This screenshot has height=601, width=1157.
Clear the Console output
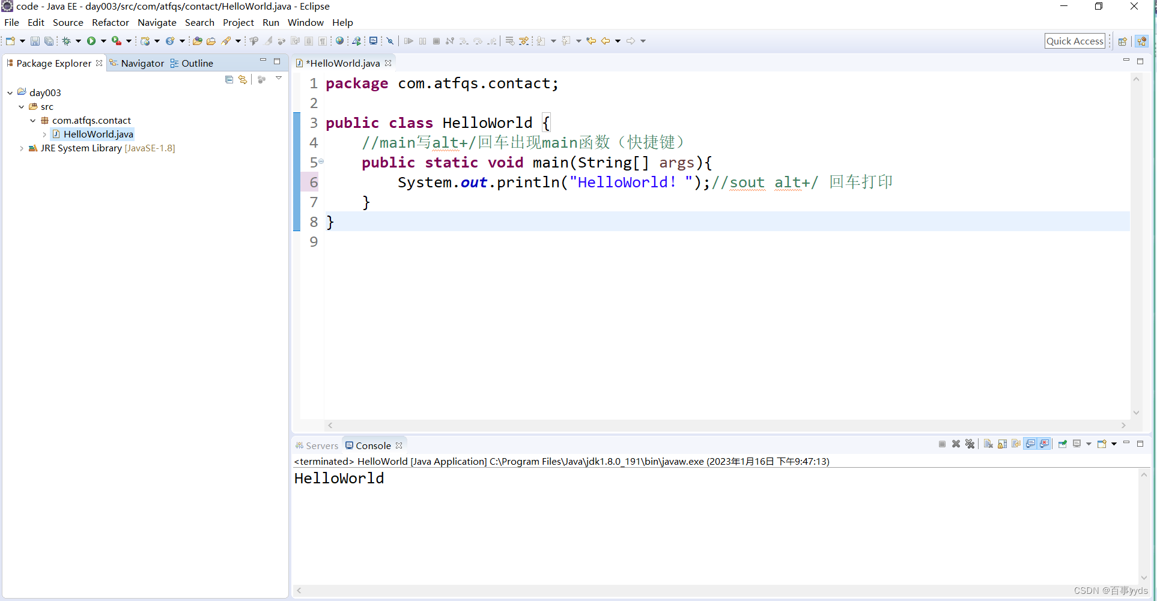tap(988, 444)
